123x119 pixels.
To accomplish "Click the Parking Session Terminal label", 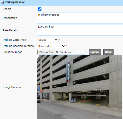I will (x=19, y=46).
